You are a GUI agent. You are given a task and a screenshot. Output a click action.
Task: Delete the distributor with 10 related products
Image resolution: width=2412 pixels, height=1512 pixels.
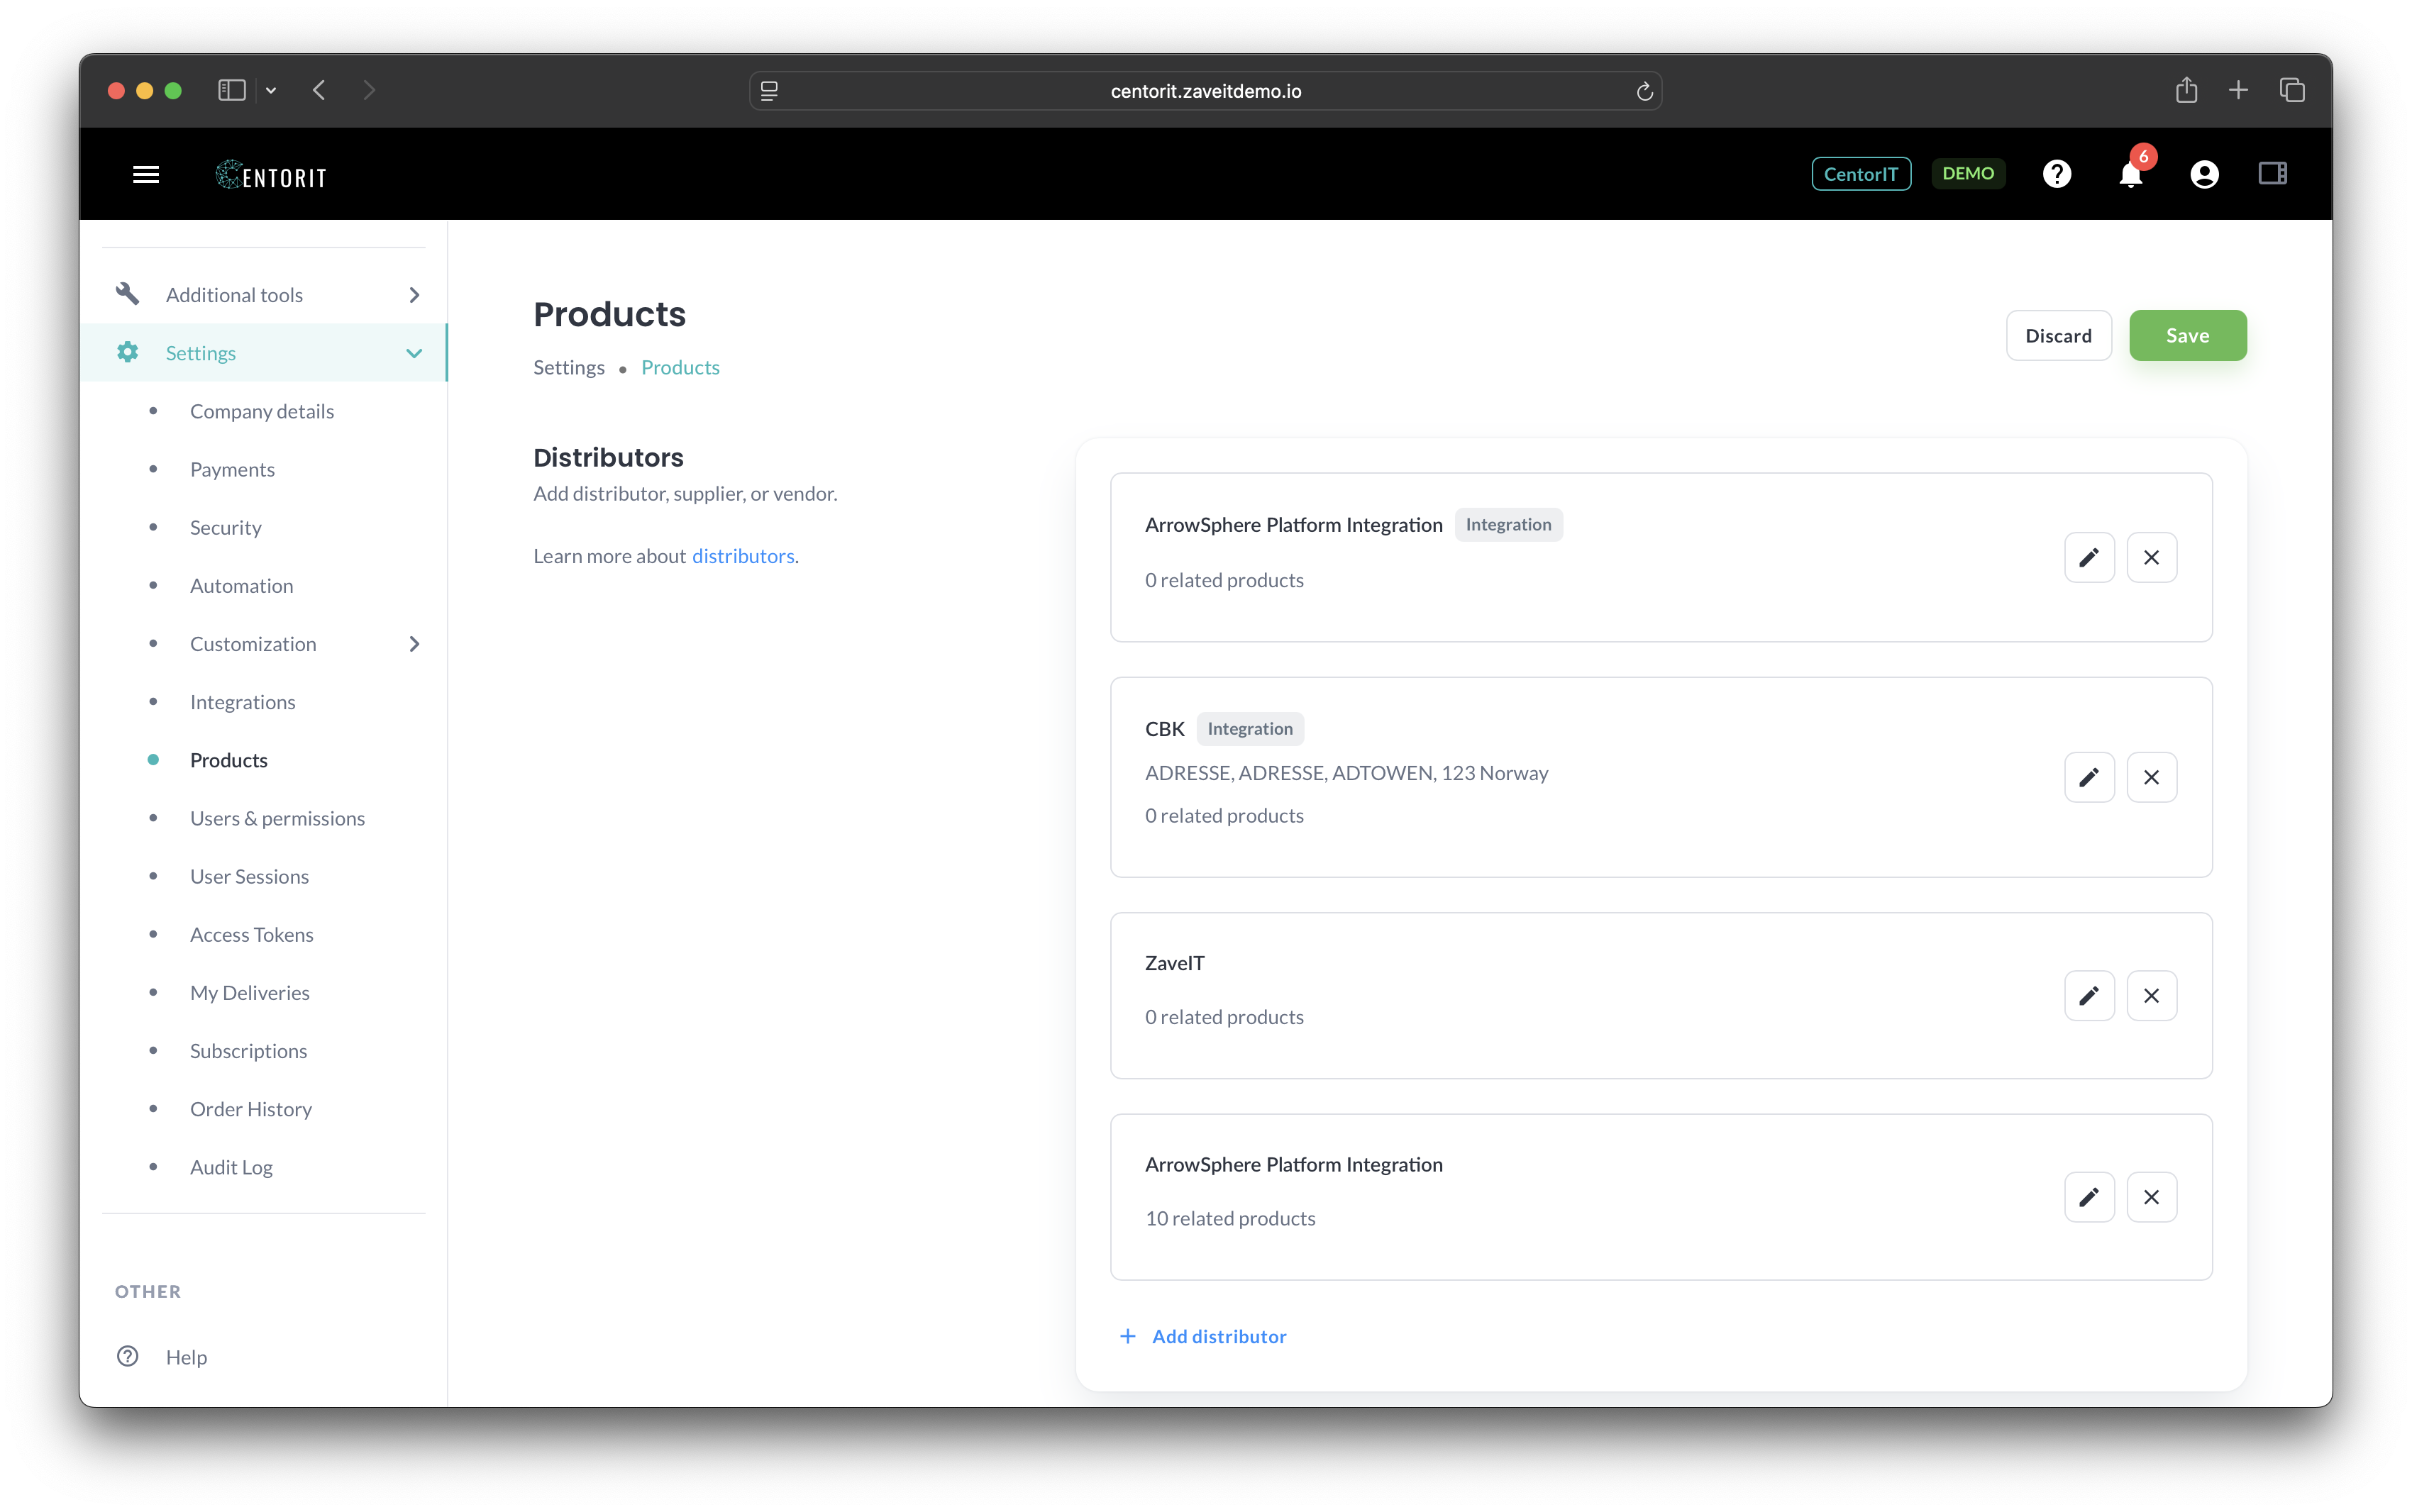(2151, 1197)
